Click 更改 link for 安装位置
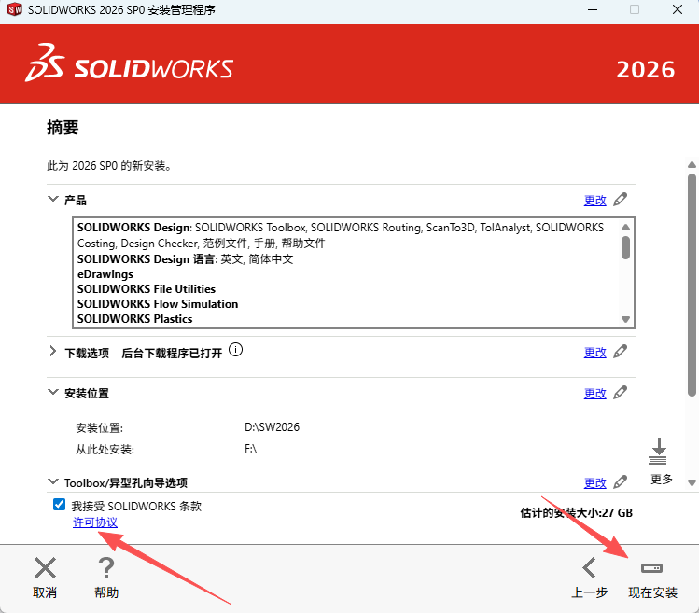 (x=595, y=393)
